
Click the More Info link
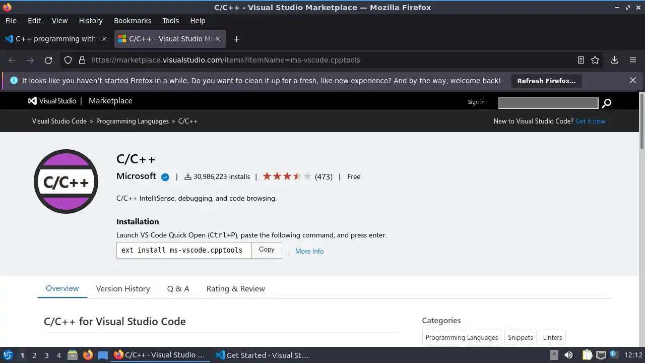pos(309,251)
